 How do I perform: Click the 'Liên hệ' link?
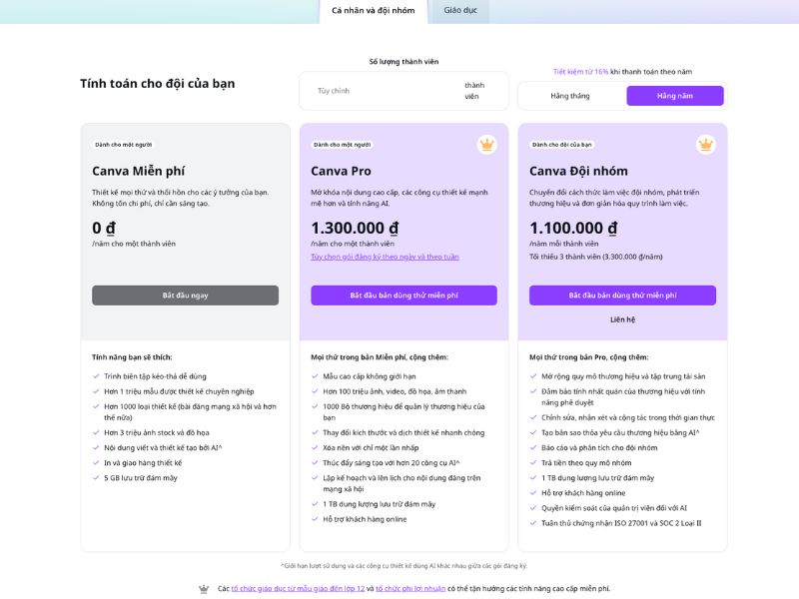[x=622, y=319]
